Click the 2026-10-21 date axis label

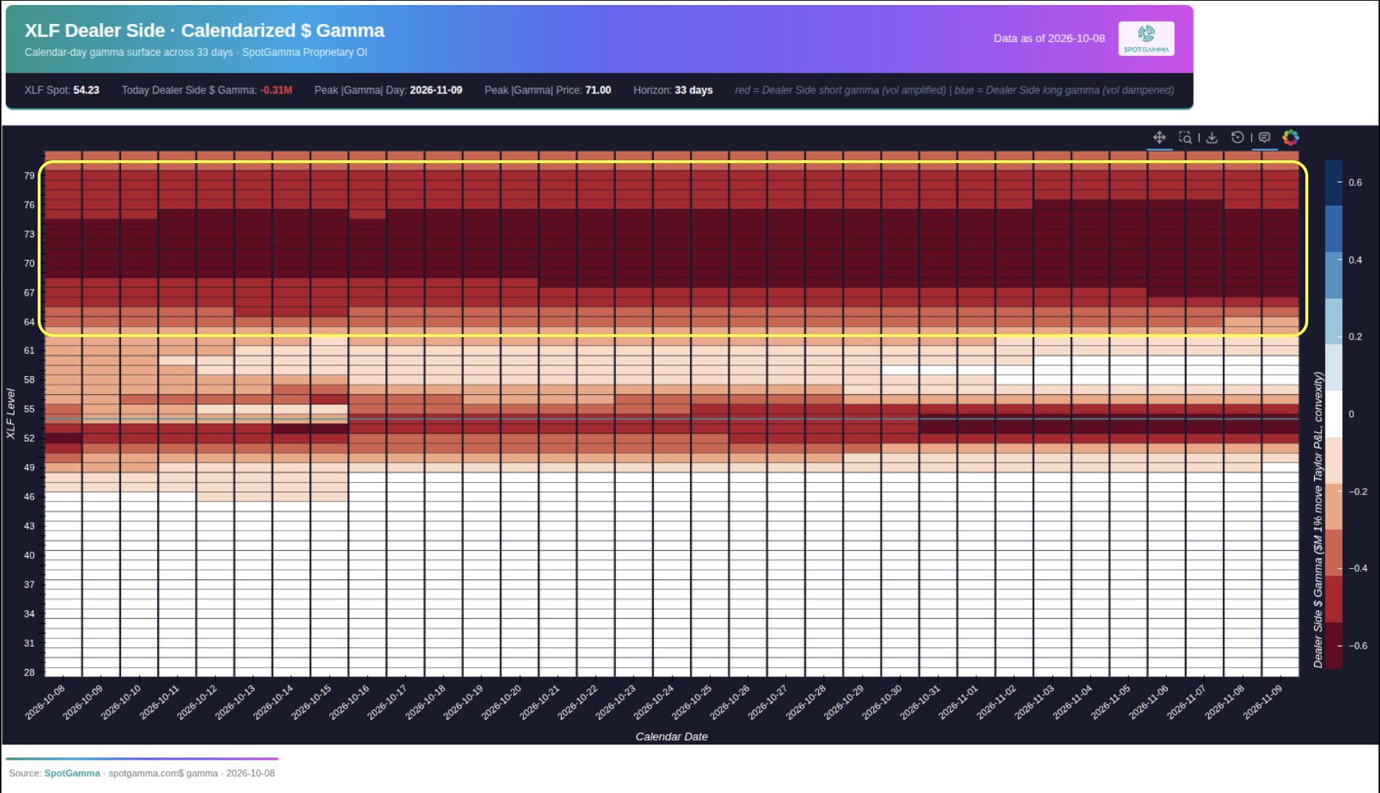[x=540, y=702]
